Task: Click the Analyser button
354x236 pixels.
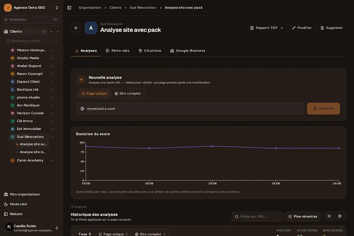Action: [323, 108]
